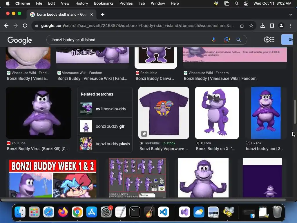This screenshot has height=223, width=297.
Task: Open the View menu
Action: [x=65, y=3]
